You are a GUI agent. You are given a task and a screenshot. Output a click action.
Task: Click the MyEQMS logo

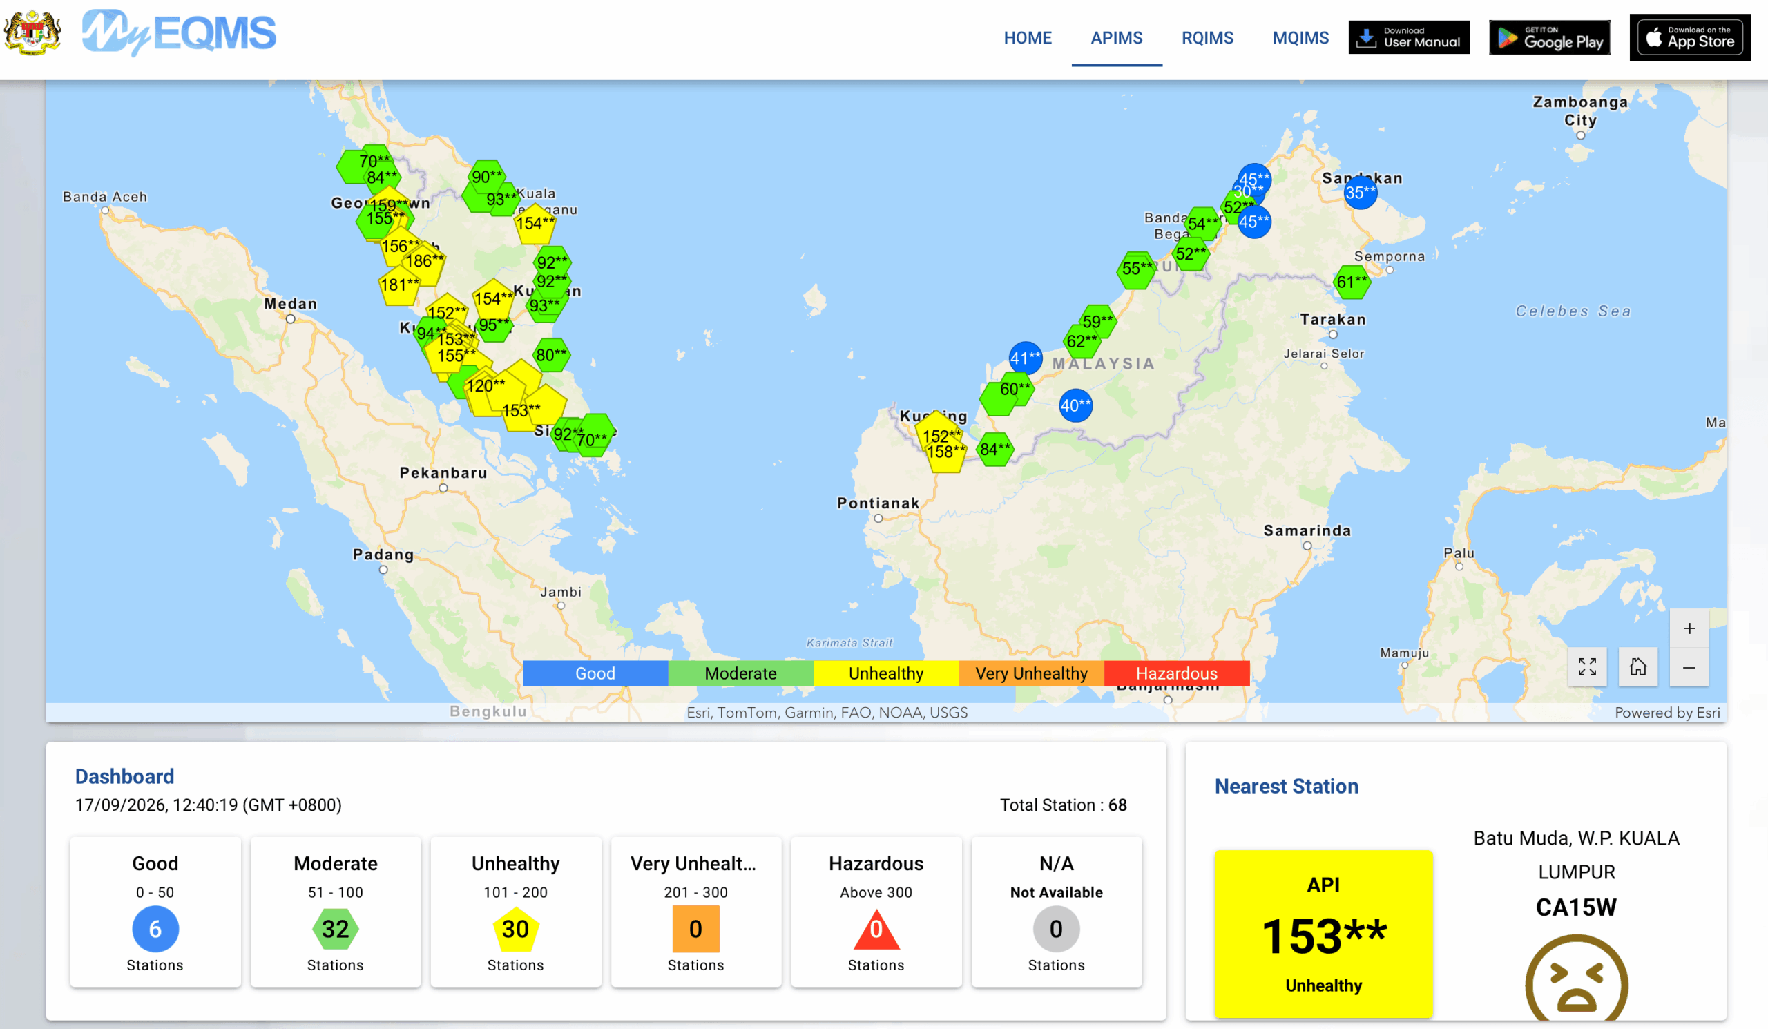179,33
